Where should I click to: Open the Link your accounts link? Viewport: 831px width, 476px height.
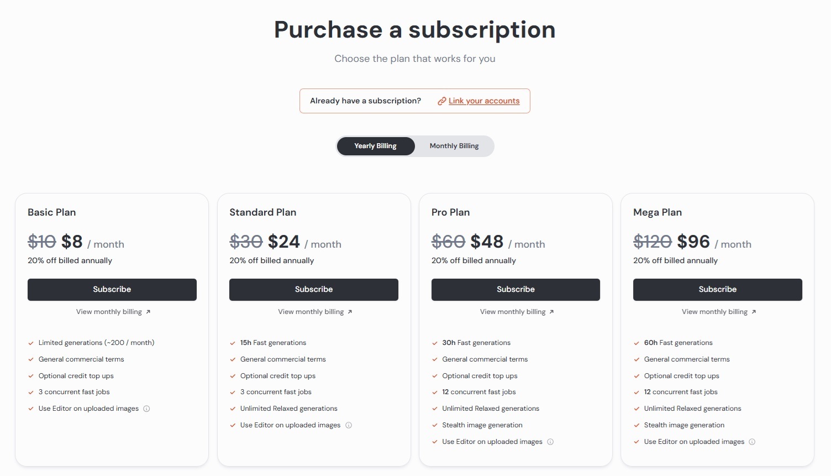[x=484, y=101]
